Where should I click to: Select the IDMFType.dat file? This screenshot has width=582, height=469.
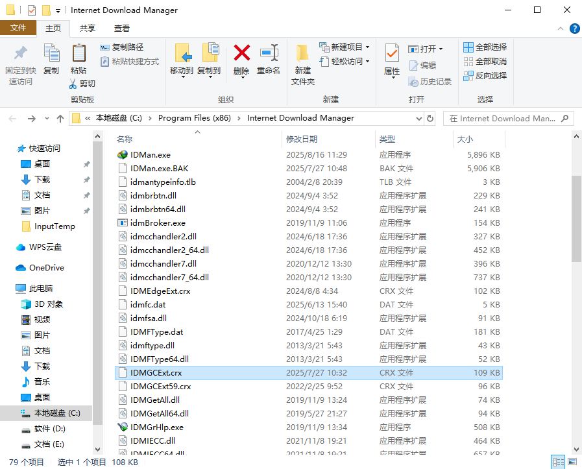(309, 331)
